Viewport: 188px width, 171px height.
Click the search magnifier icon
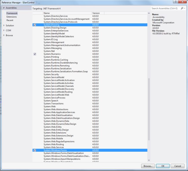[x=182, y=8]
